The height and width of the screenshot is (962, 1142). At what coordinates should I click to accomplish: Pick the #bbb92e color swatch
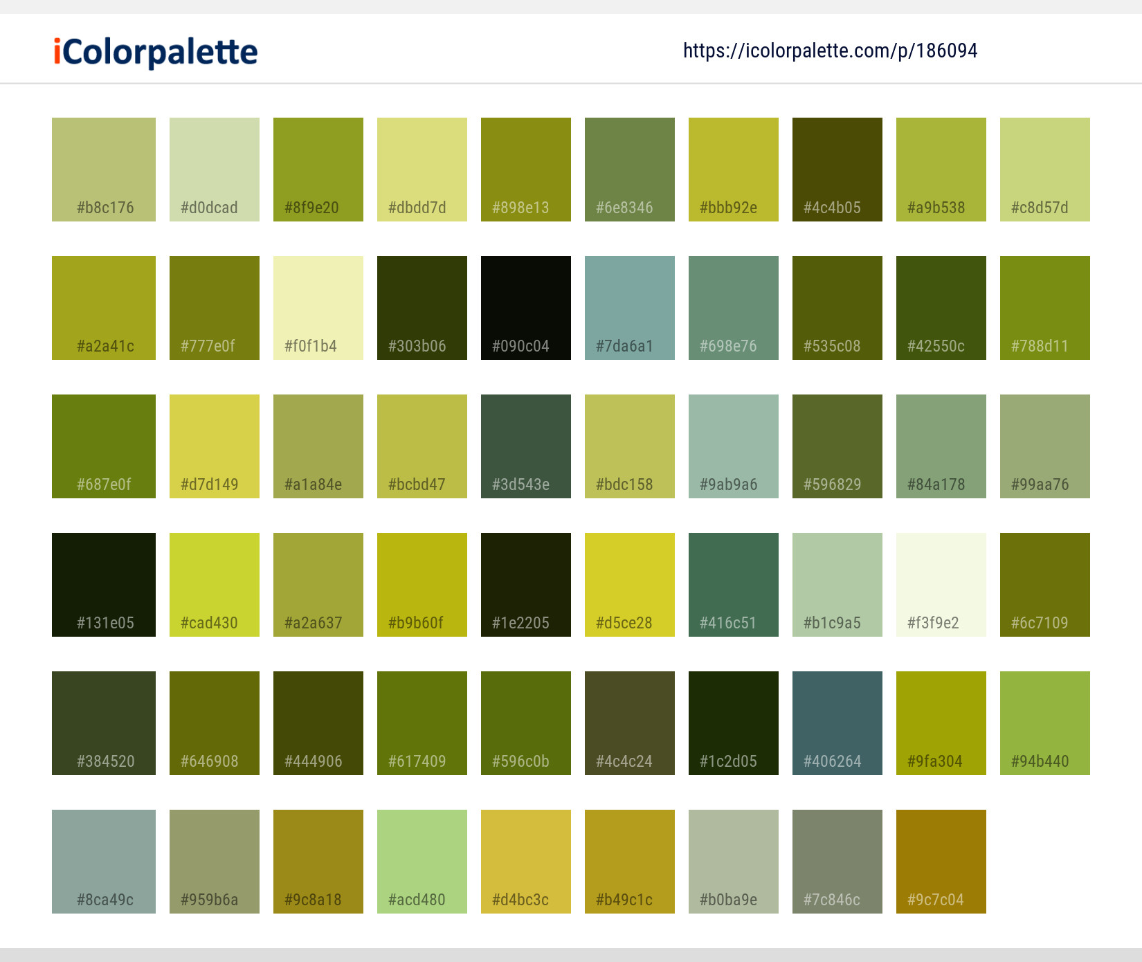[x=734, y=170]
